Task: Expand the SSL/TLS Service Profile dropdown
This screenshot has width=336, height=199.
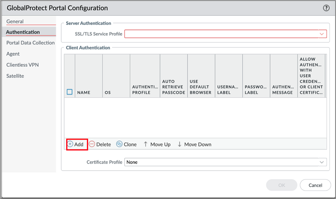Action: click(x=322, y=34)
